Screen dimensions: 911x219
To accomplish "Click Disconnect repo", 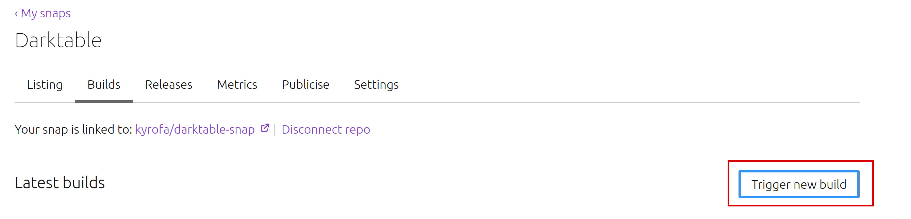I will click(326, 130).
